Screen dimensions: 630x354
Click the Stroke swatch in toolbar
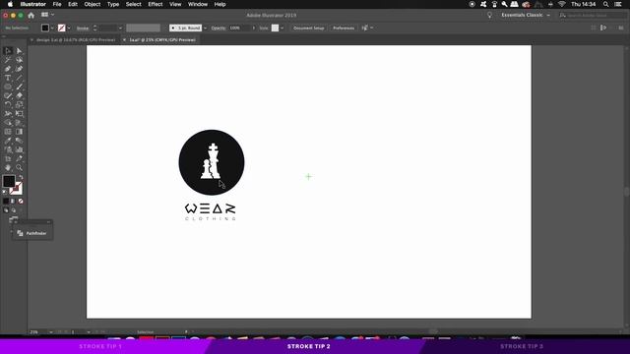[x=17, y=188]
